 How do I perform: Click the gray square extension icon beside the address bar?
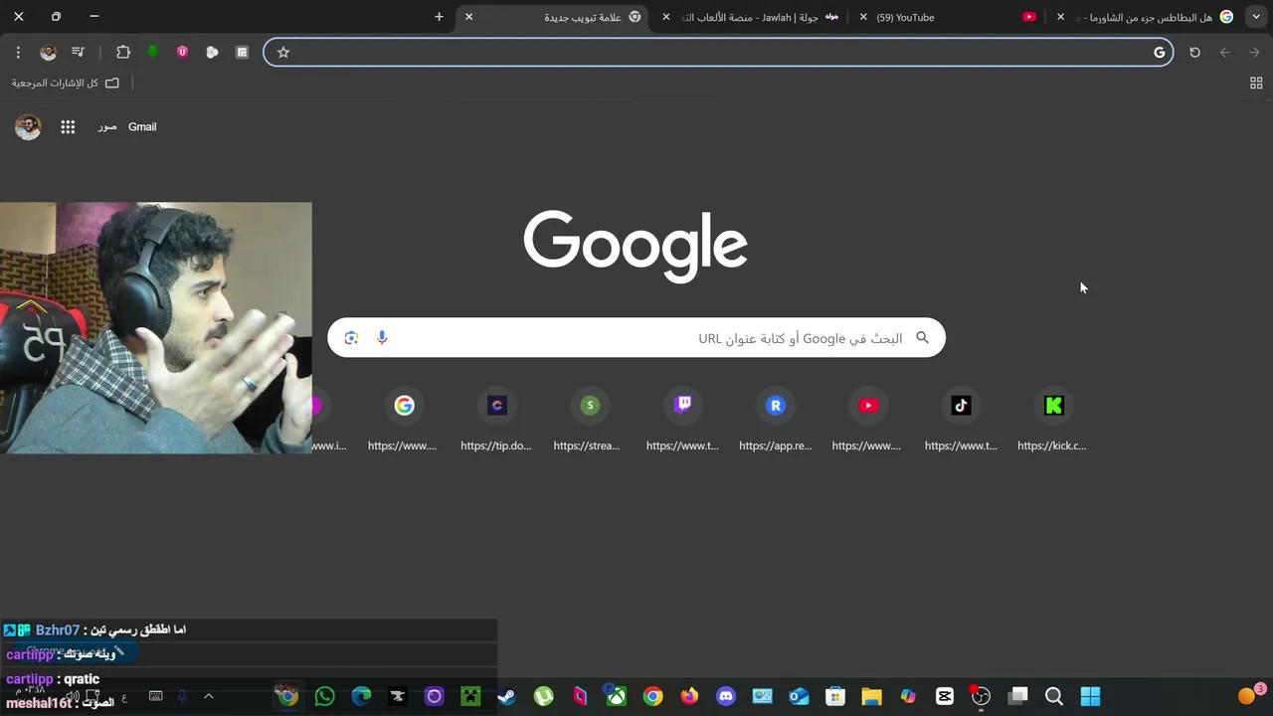[x=242, y=52]
